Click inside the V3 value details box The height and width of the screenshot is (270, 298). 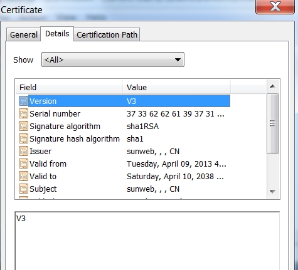point(147,241)
